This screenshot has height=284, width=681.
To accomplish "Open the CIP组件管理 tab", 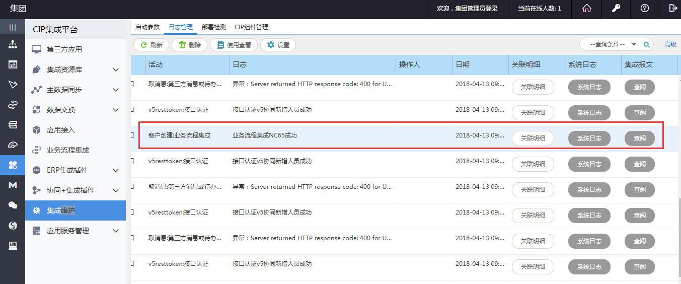I will point(251,27).
